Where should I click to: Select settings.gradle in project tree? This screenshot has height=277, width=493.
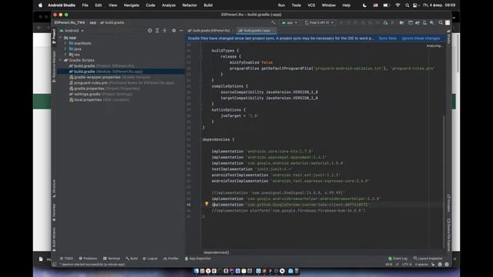101,94
